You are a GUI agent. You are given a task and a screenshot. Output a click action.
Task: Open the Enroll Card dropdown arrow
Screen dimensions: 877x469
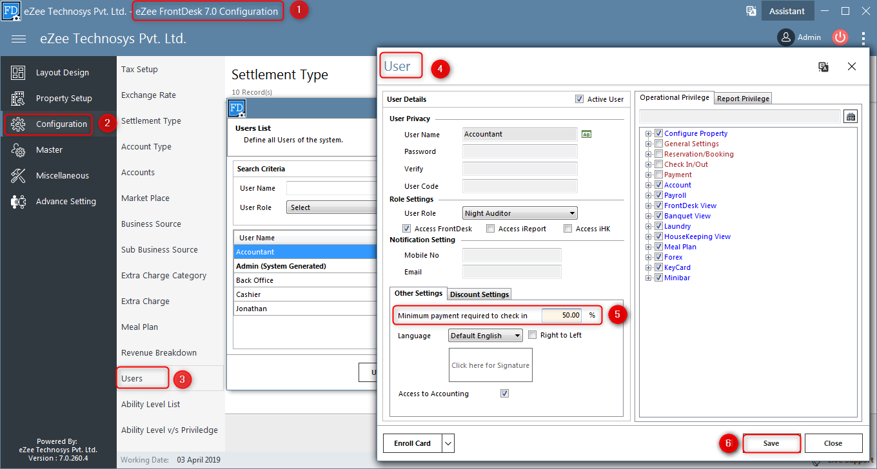point(449,443)
